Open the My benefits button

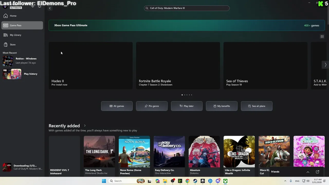pyautogui.click(x=222, y=106)
